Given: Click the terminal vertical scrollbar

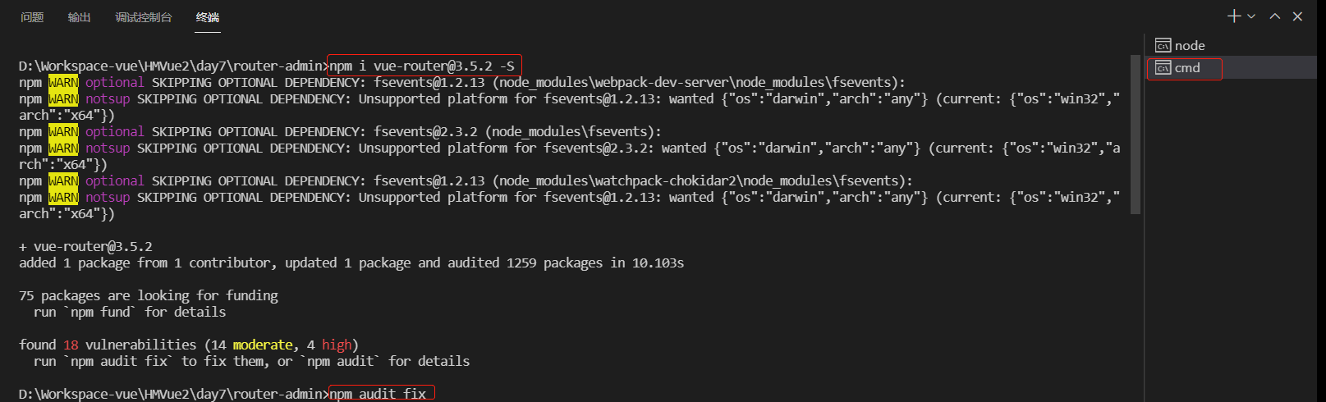Looking at the screenshot, I should [x=1136, y=135].
